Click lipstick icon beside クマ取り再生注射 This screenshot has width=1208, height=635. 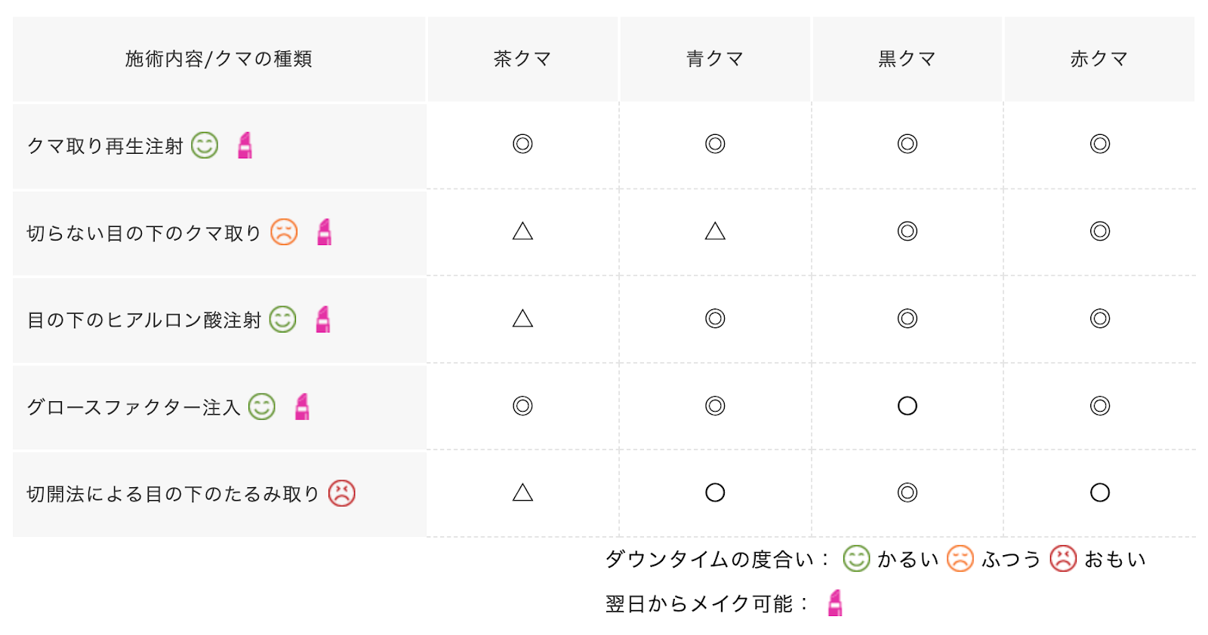point(245,145)
